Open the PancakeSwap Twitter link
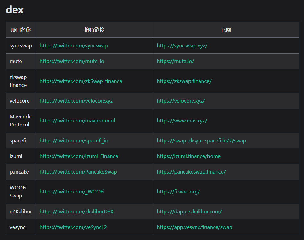Screen dimensions: 304x240 [x=78, y=172]
